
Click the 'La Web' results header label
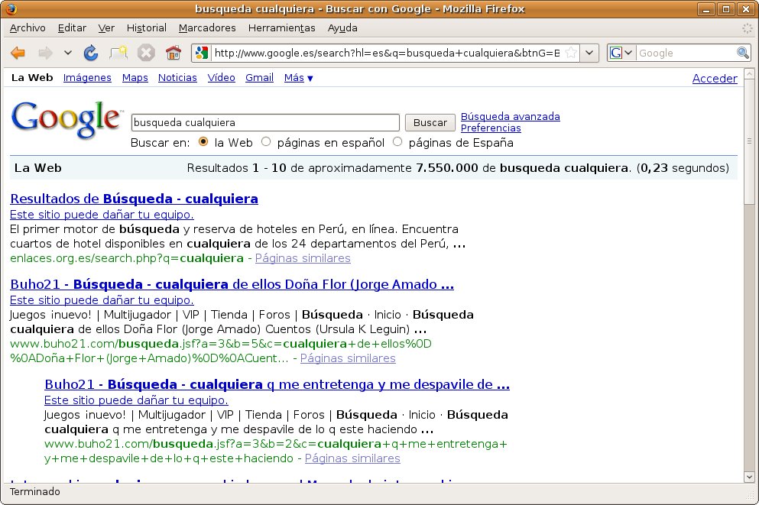click(x=37, y=168)
